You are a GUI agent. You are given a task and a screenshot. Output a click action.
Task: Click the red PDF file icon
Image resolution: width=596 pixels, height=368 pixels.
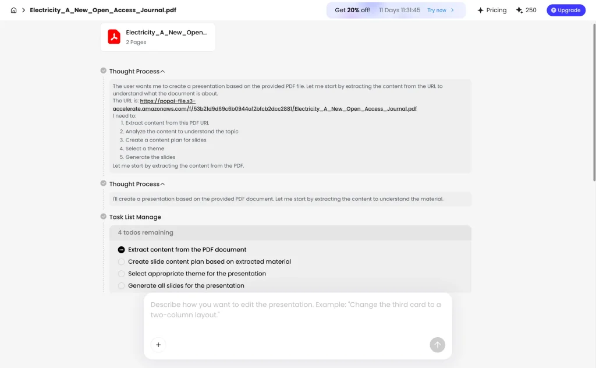tap(114, 37)
